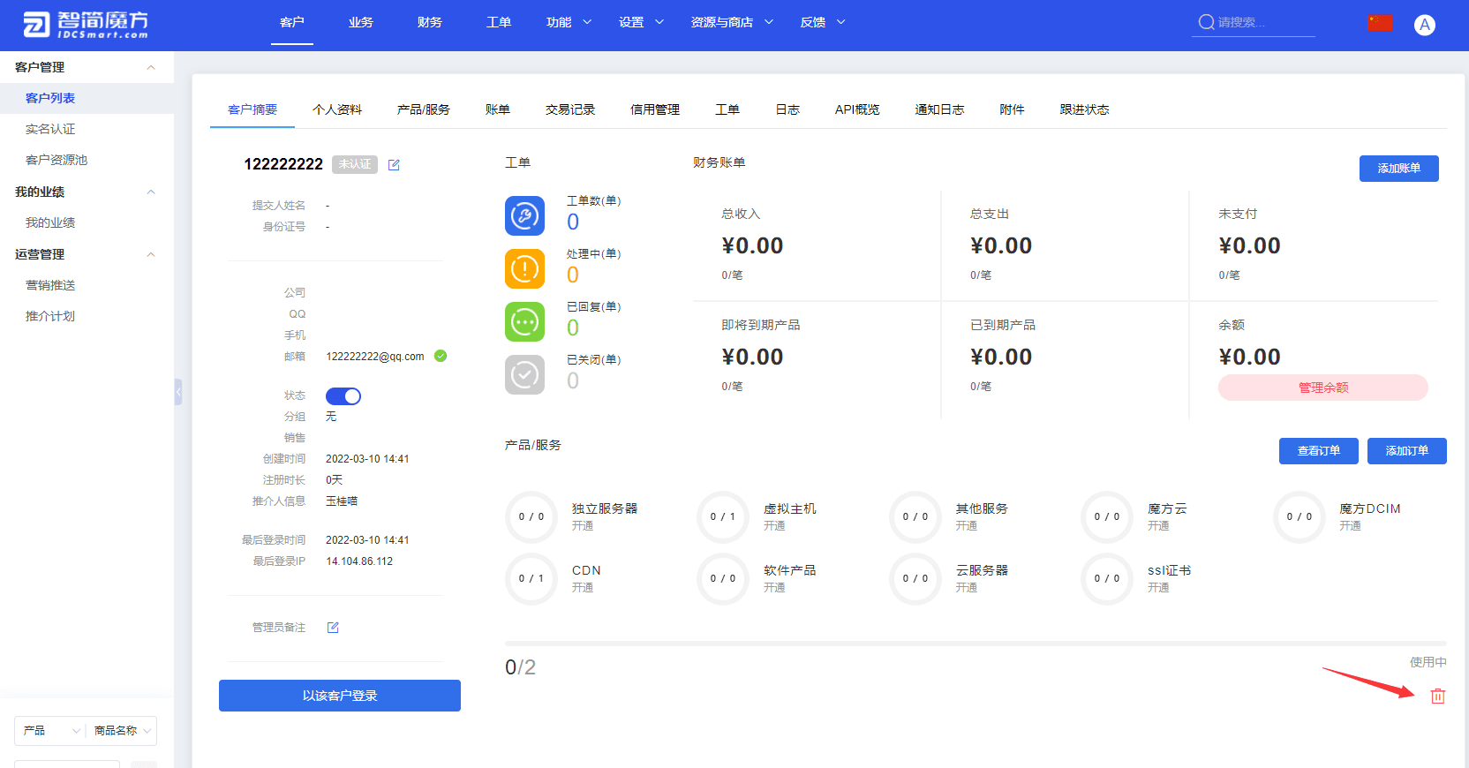
Task: Switch to the 产品/服务 tab
Action: (424, 109)
